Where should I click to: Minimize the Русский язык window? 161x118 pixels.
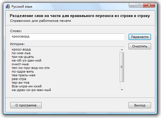(x=133, y=5)
